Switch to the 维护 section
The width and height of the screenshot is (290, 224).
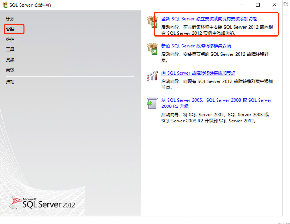(x=10, y=39)
